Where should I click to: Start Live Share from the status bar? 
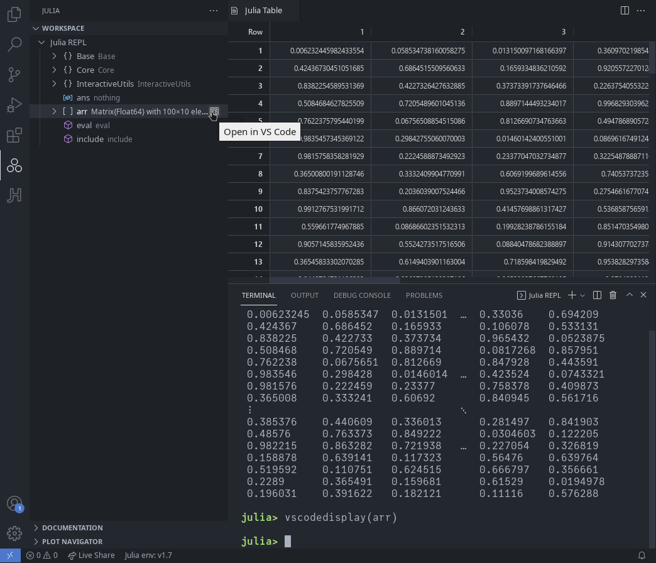pos(92,555)
